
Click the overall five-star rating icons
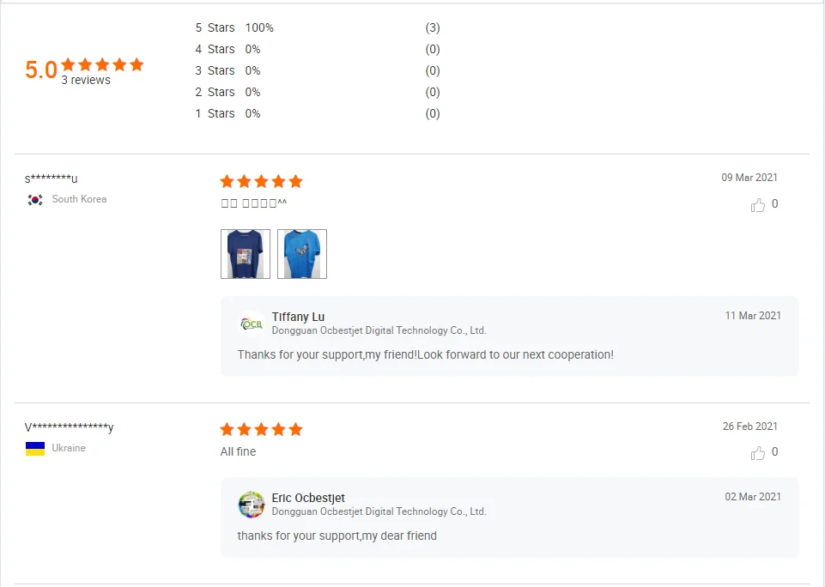[x=102, y=64]
